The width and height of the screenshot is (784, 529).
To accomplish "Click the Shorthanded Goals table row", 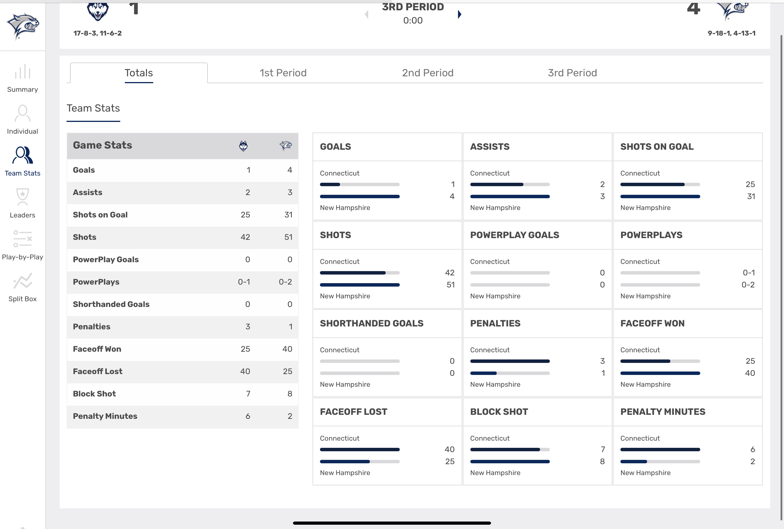I will (183, 304).
